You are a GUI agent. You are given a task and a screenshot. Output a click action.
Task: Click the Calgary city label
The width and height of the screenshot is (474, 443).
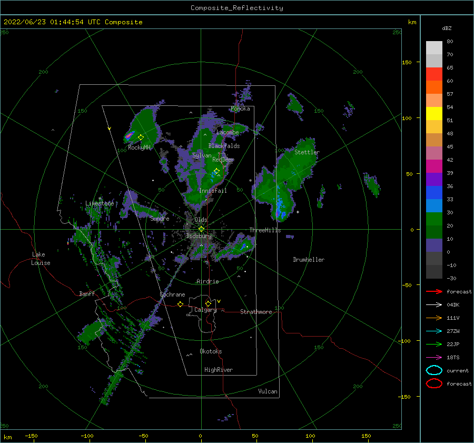point(205,310)
